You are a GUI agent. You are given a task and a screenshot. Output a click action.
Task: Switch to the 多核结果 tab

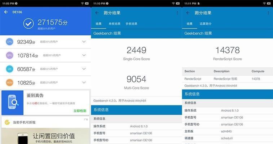coord(131,24)
